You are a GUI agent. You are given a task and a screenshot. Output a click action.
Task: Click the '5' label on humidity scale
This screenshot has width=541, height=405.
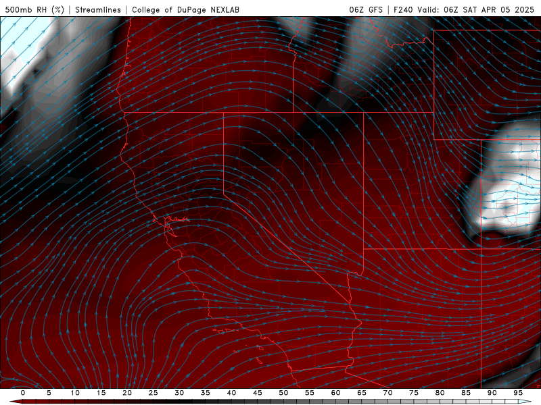(49, 393)
